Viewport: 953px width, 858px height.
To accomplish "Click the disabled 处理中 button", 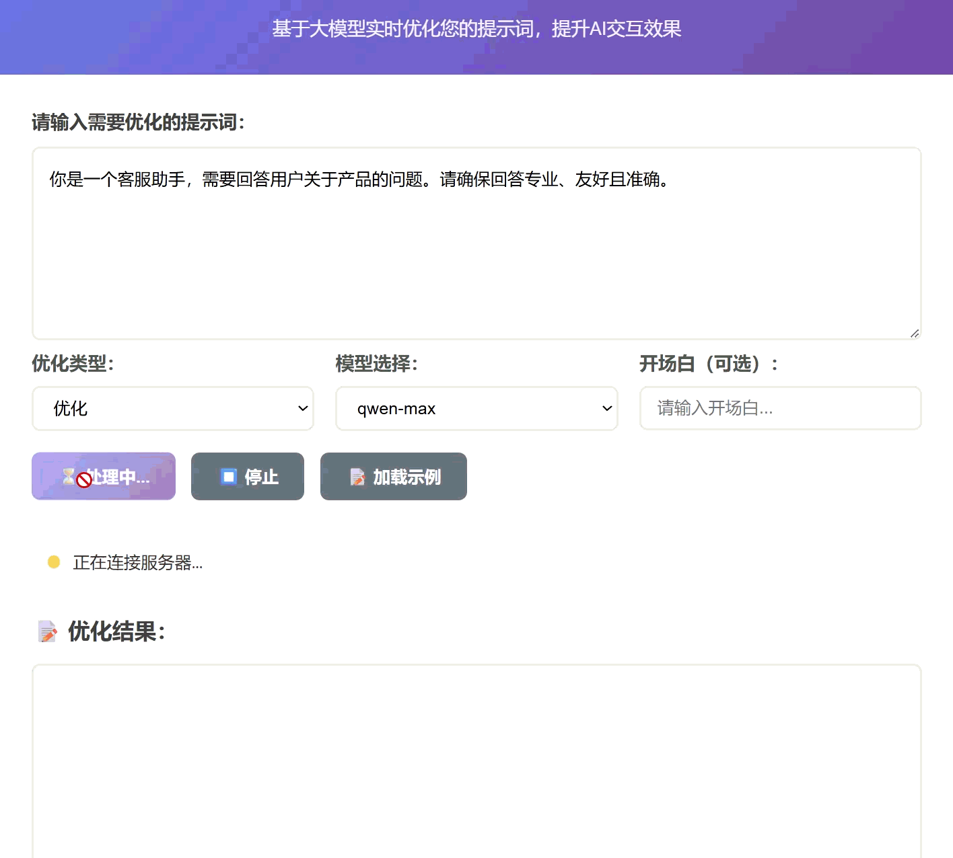I will coord(103,476).
